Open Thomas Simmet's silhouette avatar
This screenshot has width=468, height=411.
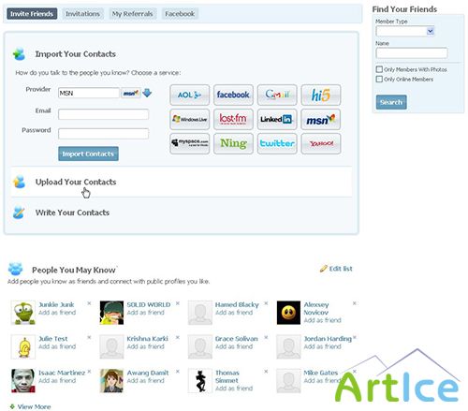[x=200, y=381]
